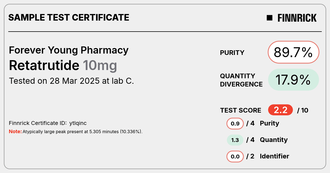Select the Retatrutide product name

(44, 65)
